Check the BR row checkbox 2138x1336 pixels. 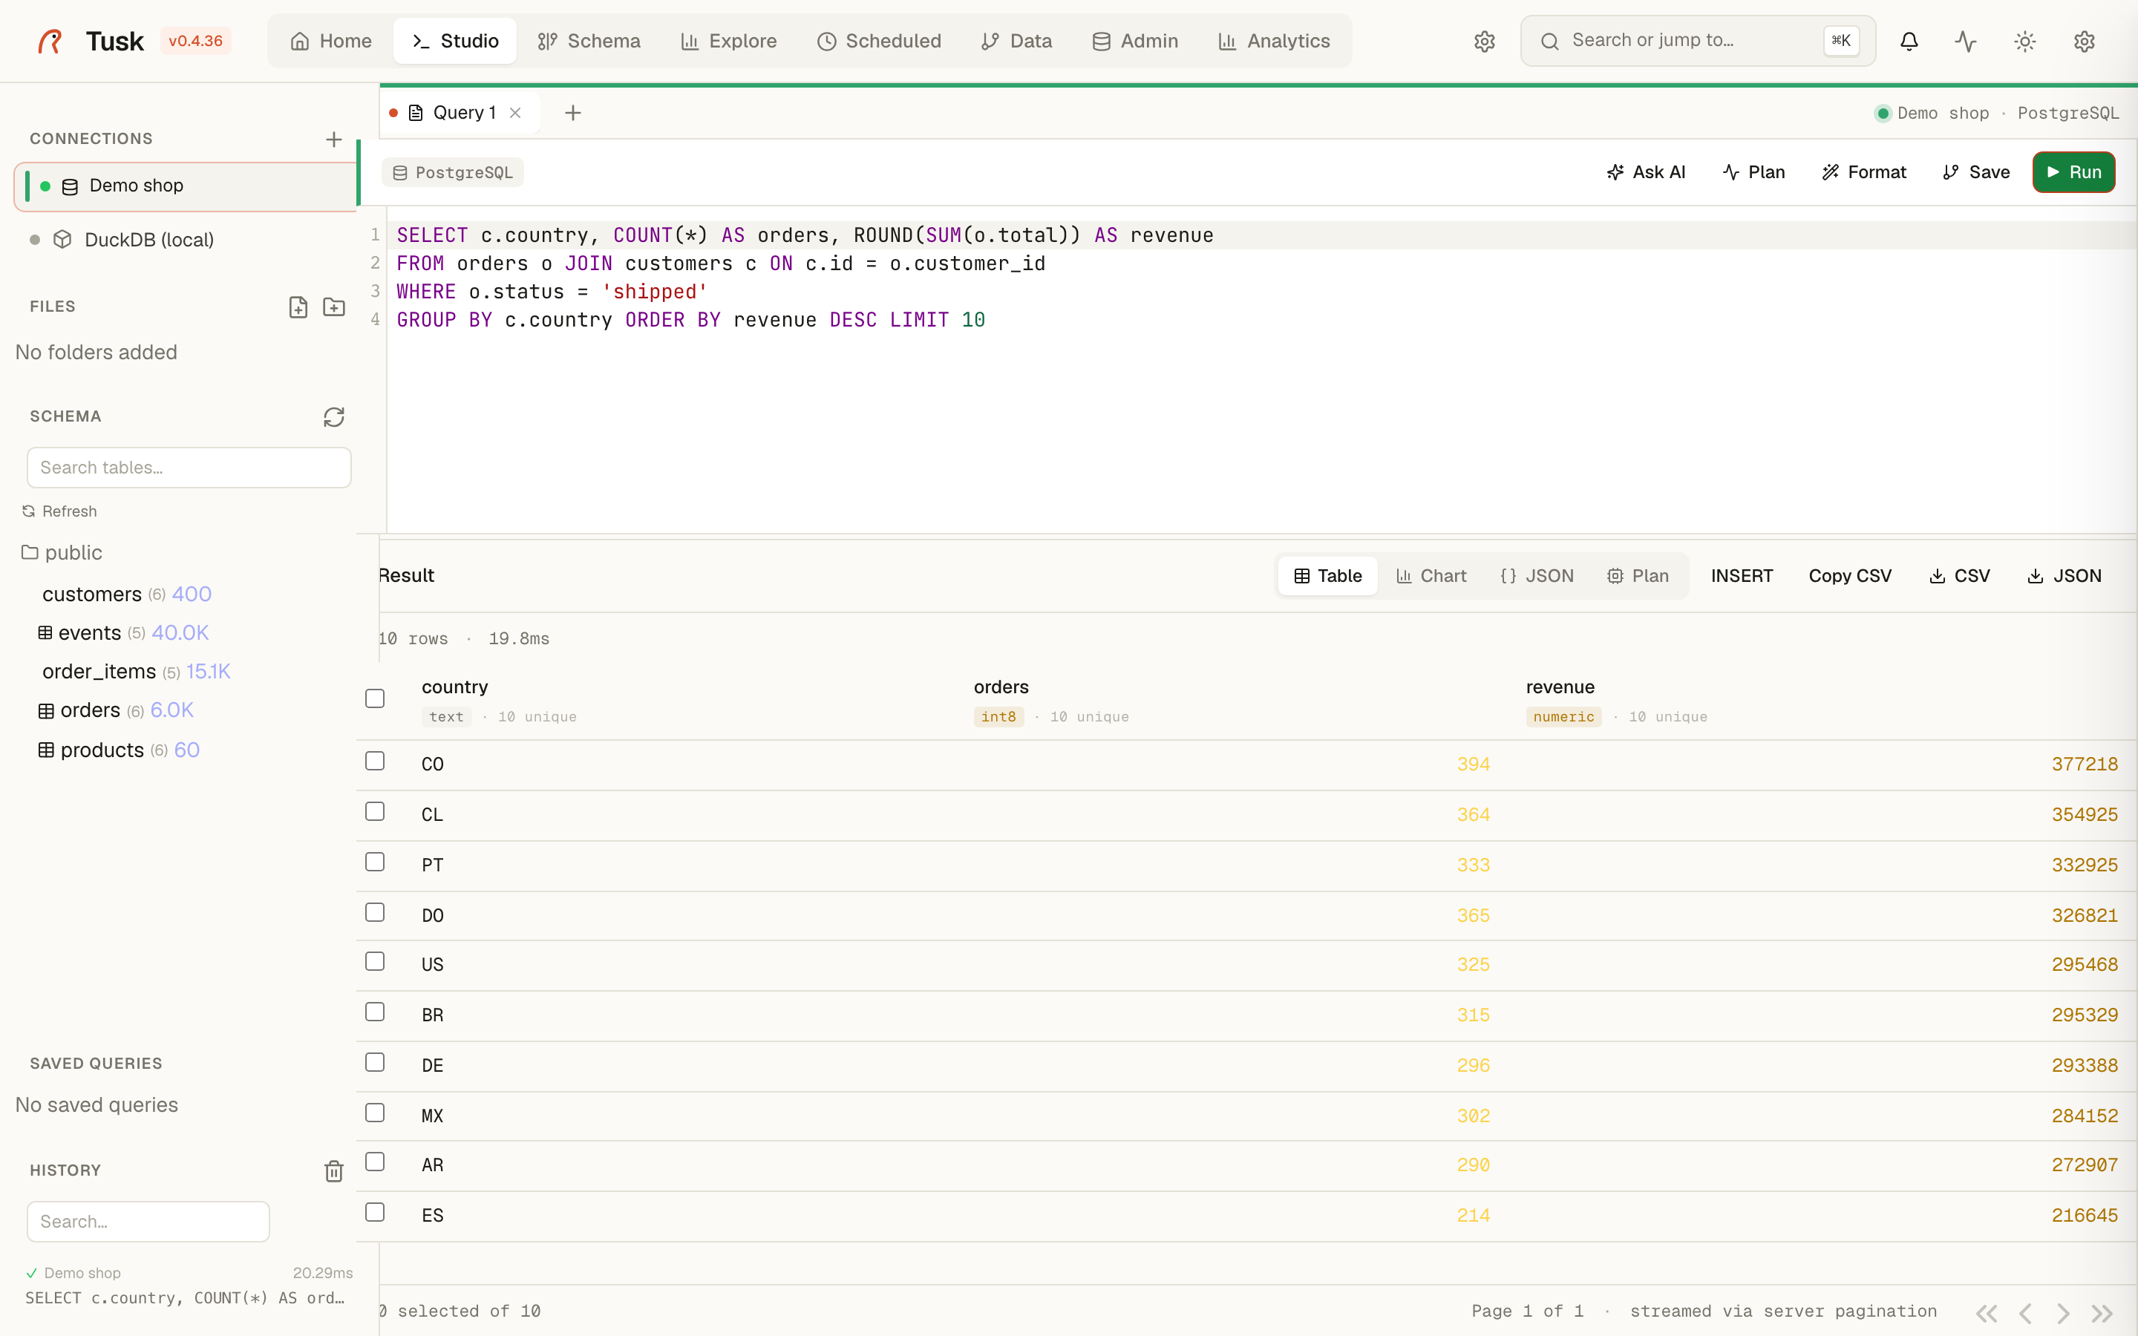tap(375, 1012)
